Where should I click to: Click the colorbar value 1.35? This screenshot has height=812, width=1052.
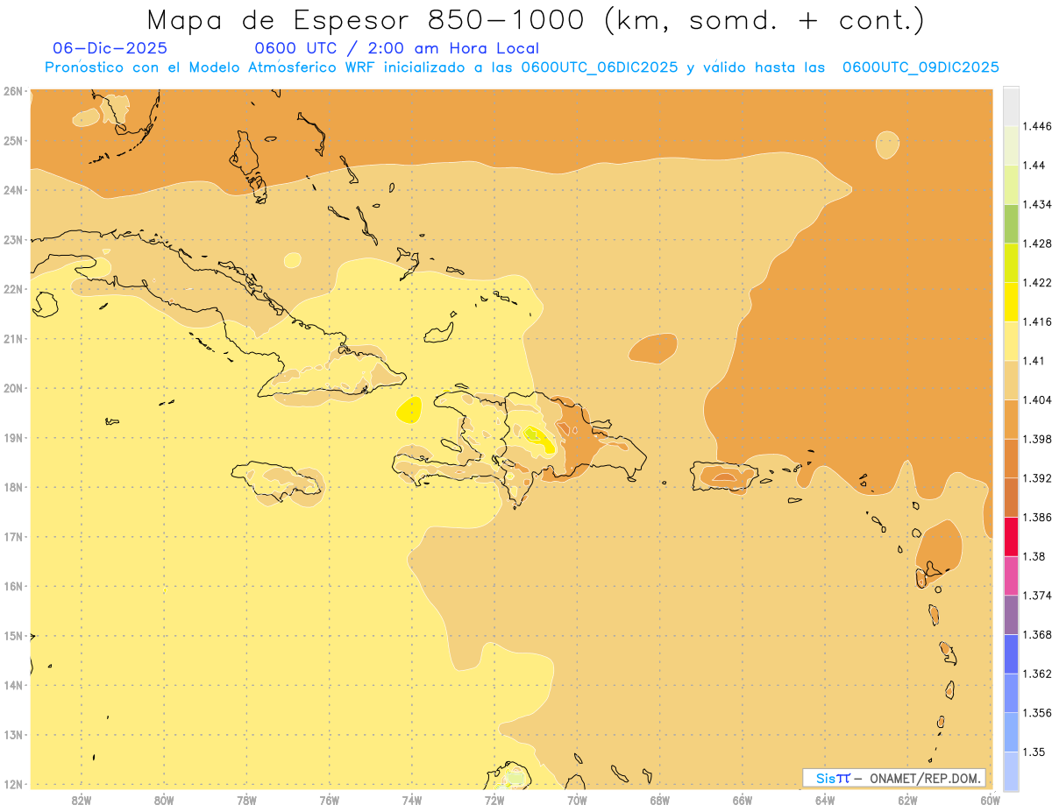coord(1034,752)
